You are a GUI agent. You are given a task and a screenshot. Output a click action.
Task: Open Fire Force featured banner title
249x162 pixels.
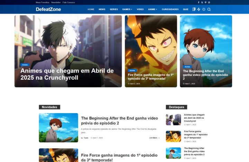coord(150,77)
